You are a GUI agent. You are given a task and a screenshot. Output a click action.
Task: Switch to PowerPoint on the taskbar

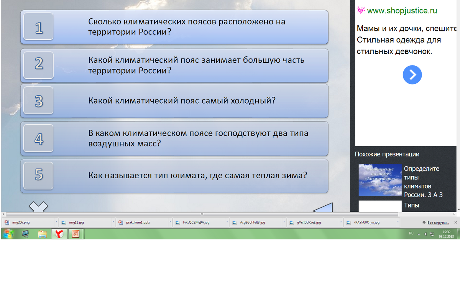click(x=76, y=234)
